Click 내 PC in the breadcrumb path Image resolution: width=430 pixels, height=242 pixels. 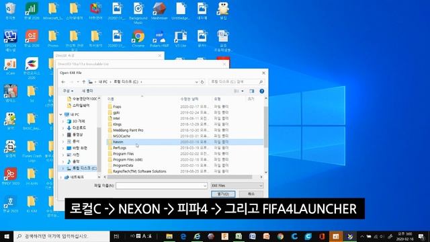coord(103,82)
